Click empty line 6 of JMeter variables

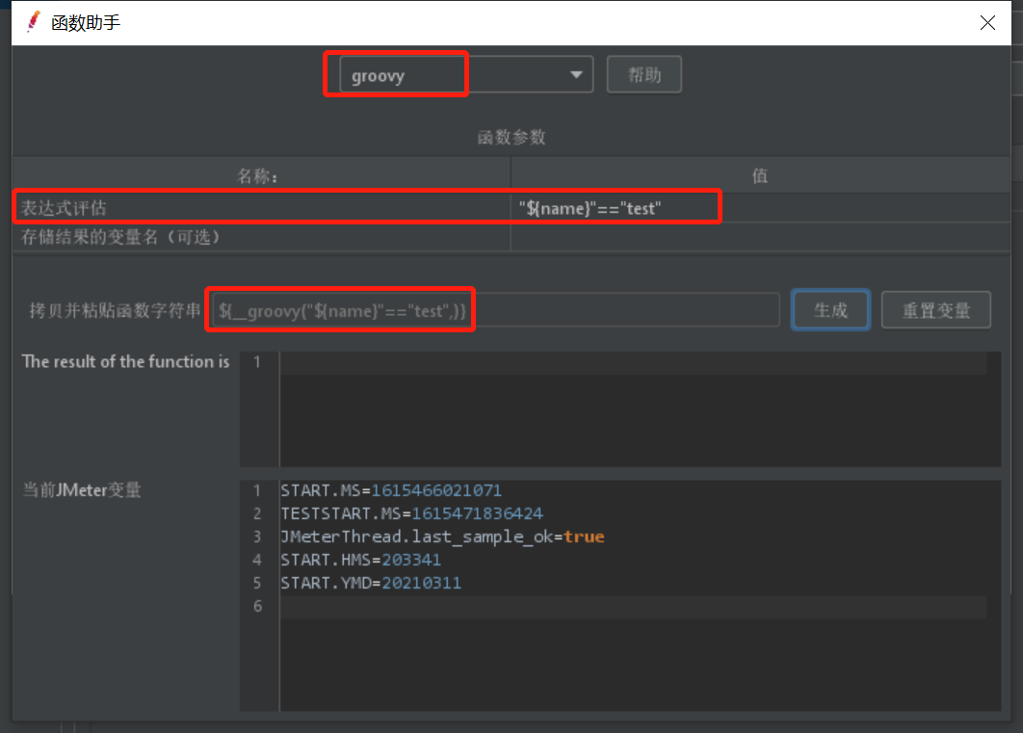click(634, 607)
